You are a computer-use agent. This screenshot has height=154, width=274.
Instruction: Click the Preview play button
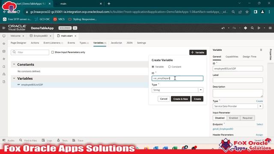click(259, 28)
